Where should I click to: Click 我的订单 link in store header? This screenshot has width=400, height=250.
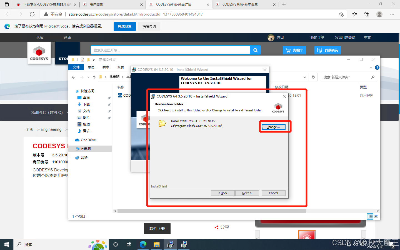tap(317, 37)
